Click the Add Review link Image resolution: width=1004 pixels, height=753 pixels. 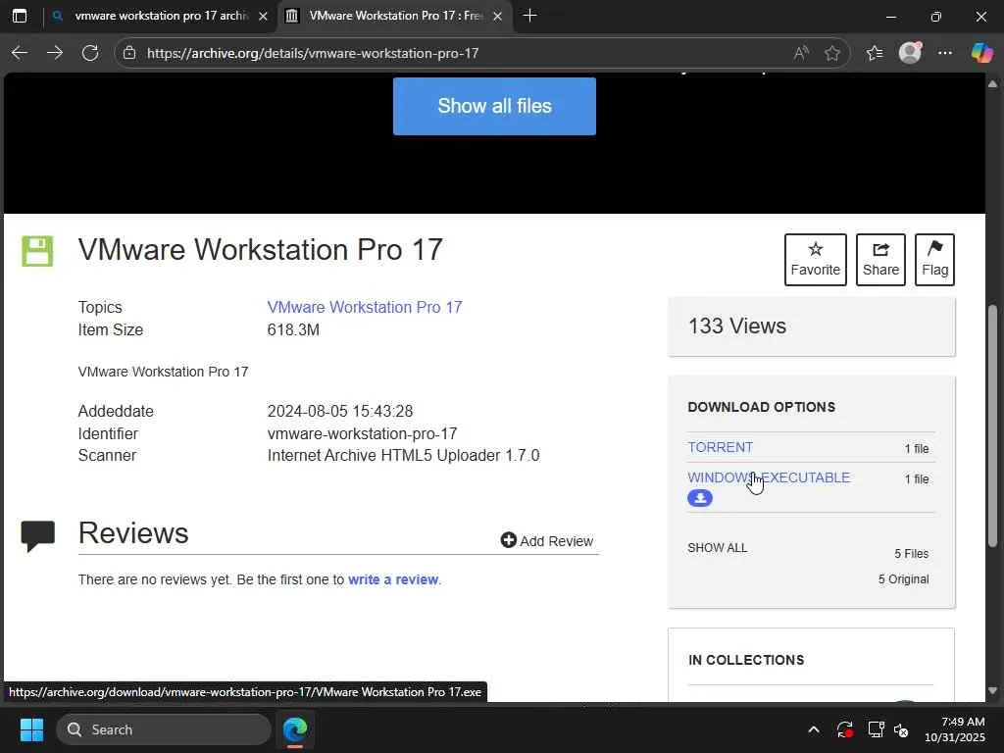pos(547,541)
